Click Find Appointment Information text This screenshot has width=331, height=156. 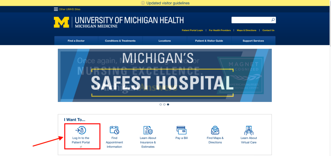(114, 142)
